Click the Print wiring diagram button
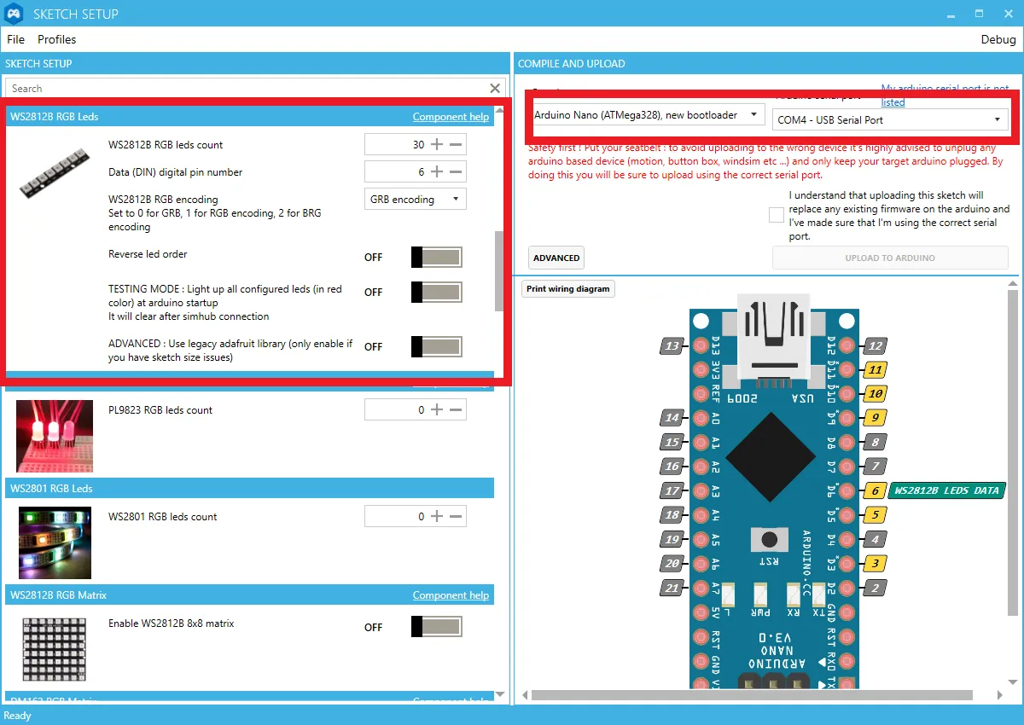 point(568,288)
